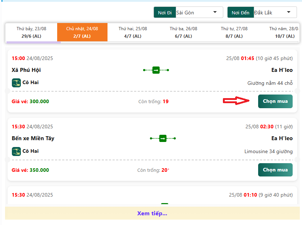
Task: Click the red arrow pointing to Chọn mua
Action: point(236,101)
